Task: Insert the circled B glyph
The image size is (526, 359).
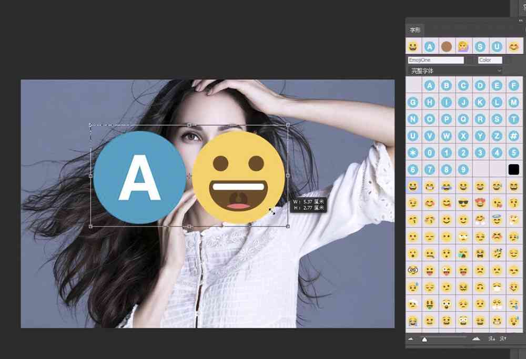Action: coord(447,86)
